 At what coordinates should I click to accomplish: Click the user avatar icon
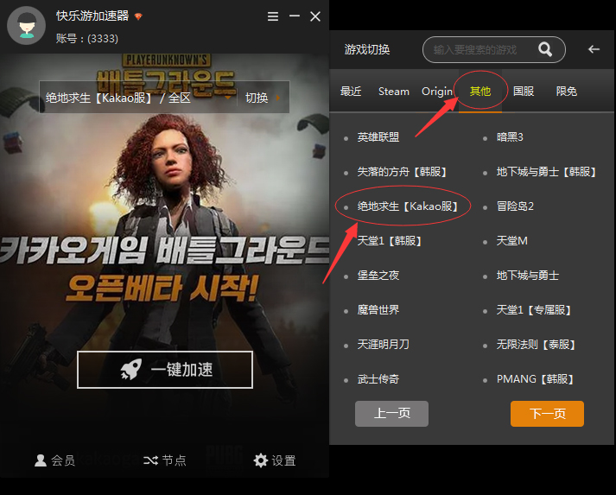[27, 26]
